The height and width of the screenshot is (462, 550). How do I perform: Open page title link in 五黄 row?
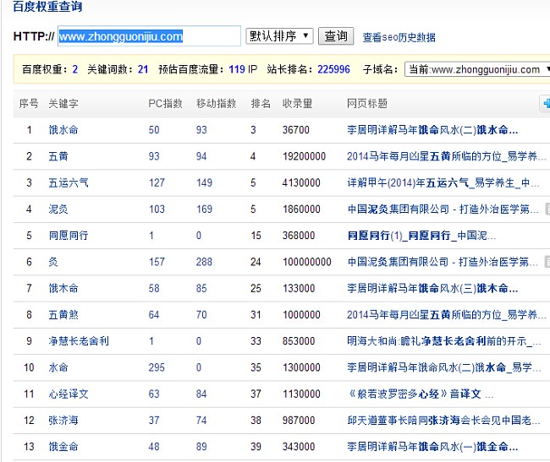click(447, 156)
